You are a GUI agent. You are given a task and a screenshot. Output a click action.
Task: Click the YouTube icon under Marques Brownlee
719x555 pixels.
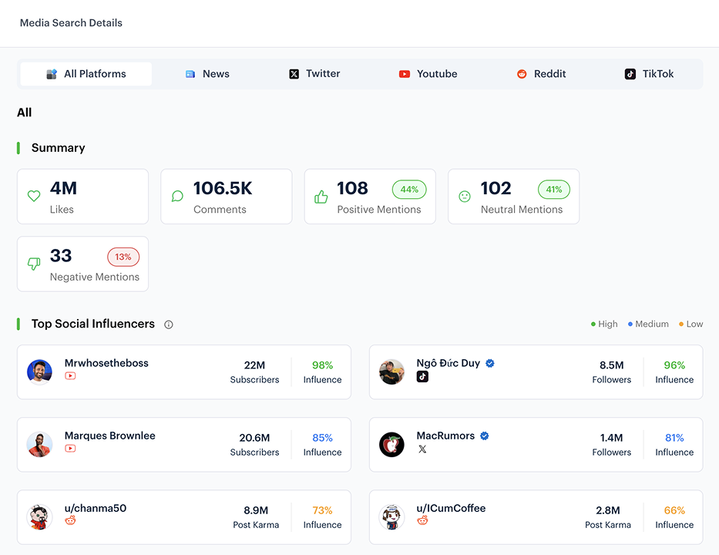tap(70, 448)
